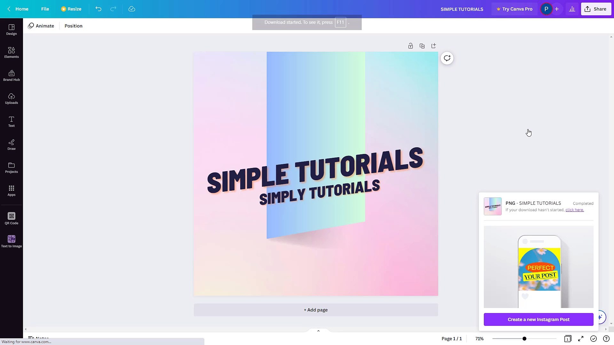This screenshot has width=614, height=345.
Task: Undo the last action
Action: click(98, 9)
